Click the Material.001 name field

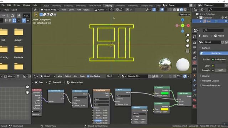pos(137,76)
